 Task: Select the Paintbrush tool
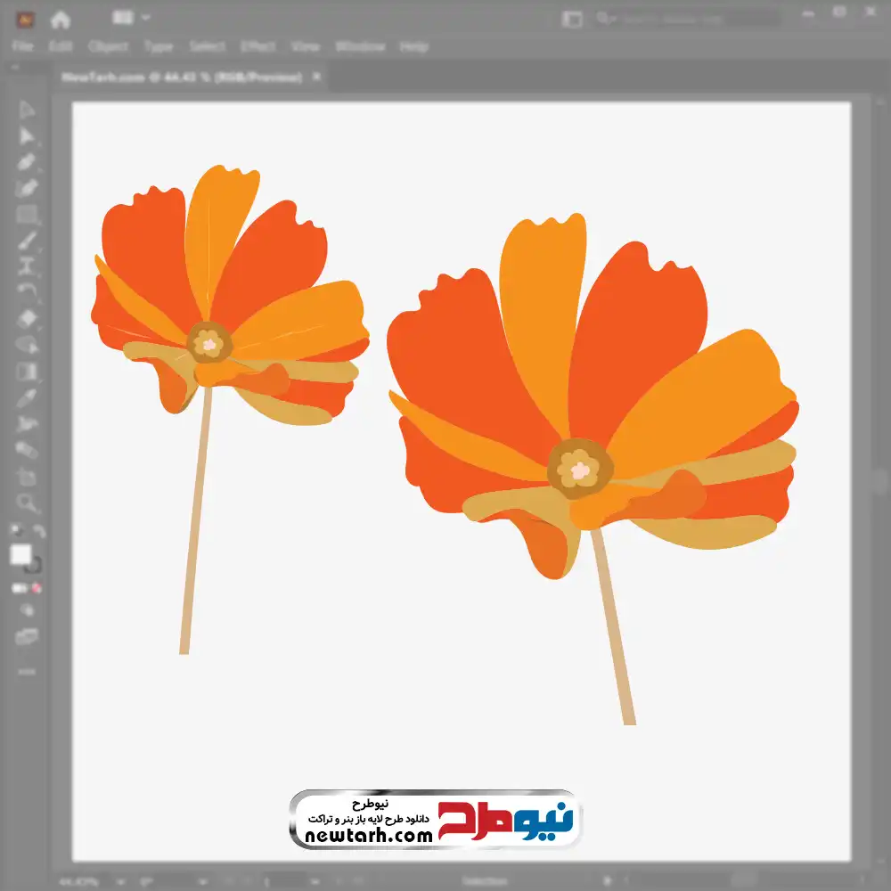(x=27, y=241)
